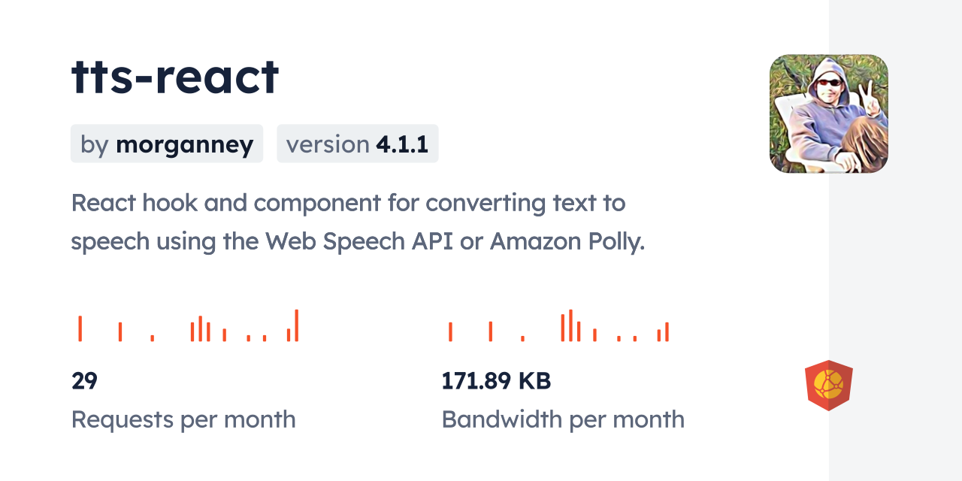
Task: Click the jsDelivr logo icon
Action: coord(828,386)
